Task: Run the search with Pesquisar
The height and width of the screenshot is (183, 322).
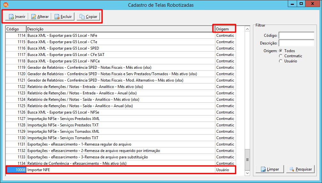Action: pyautogui.click(x=300, y=169)
